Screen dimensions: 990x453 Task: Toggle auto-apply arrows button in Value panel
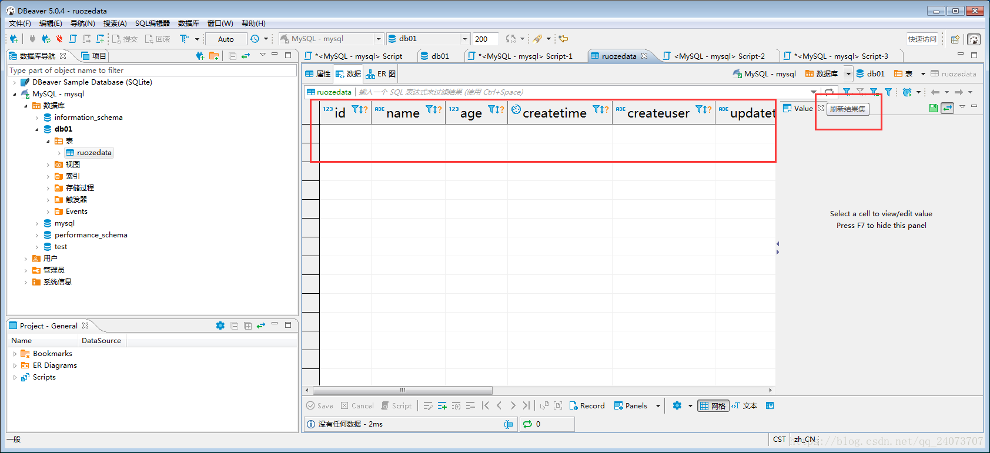coord(947,108)
